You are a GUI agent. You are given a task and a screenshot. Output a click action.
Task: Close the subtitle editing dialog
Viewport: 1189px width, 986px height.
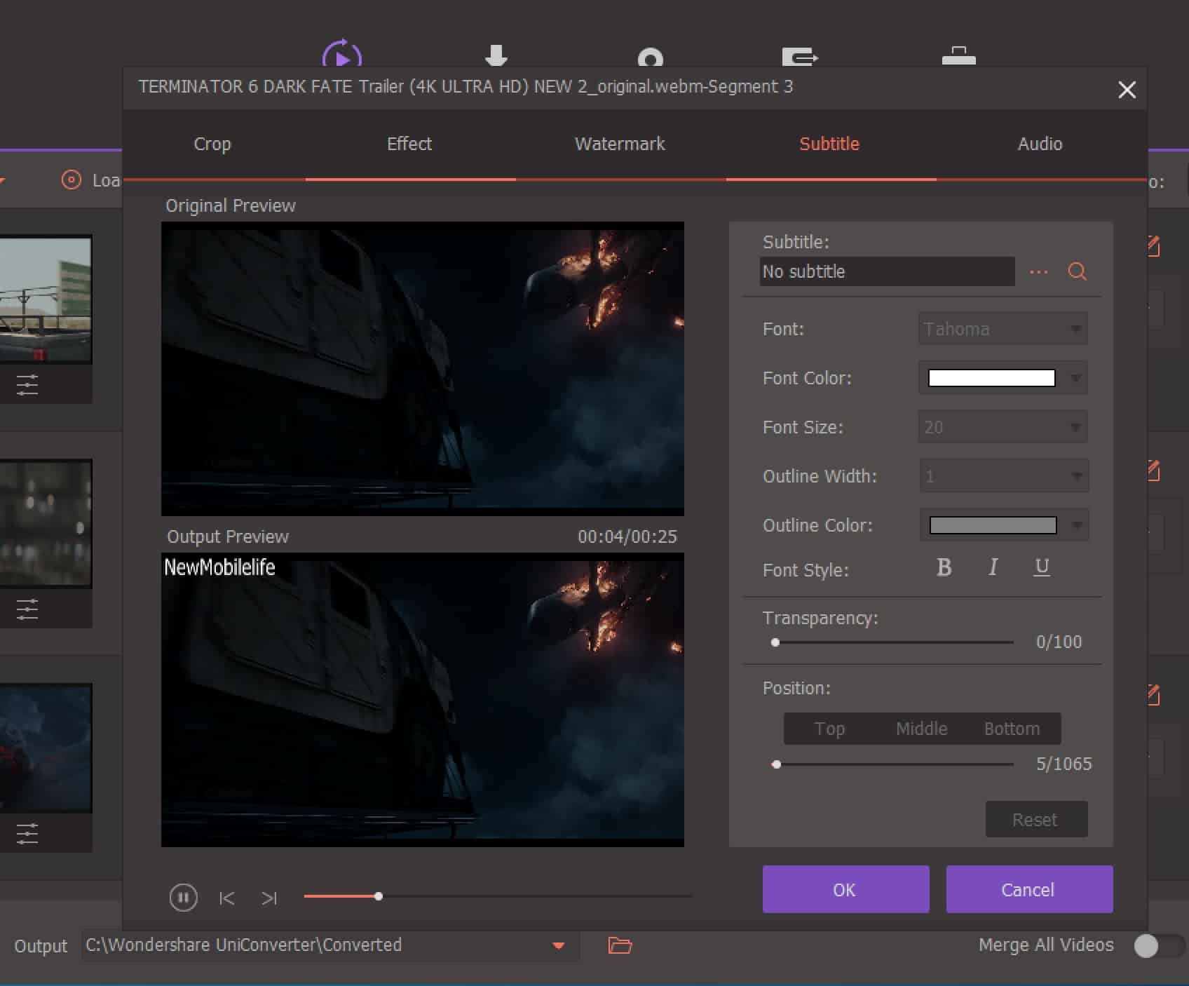(x=1127, y=90)
